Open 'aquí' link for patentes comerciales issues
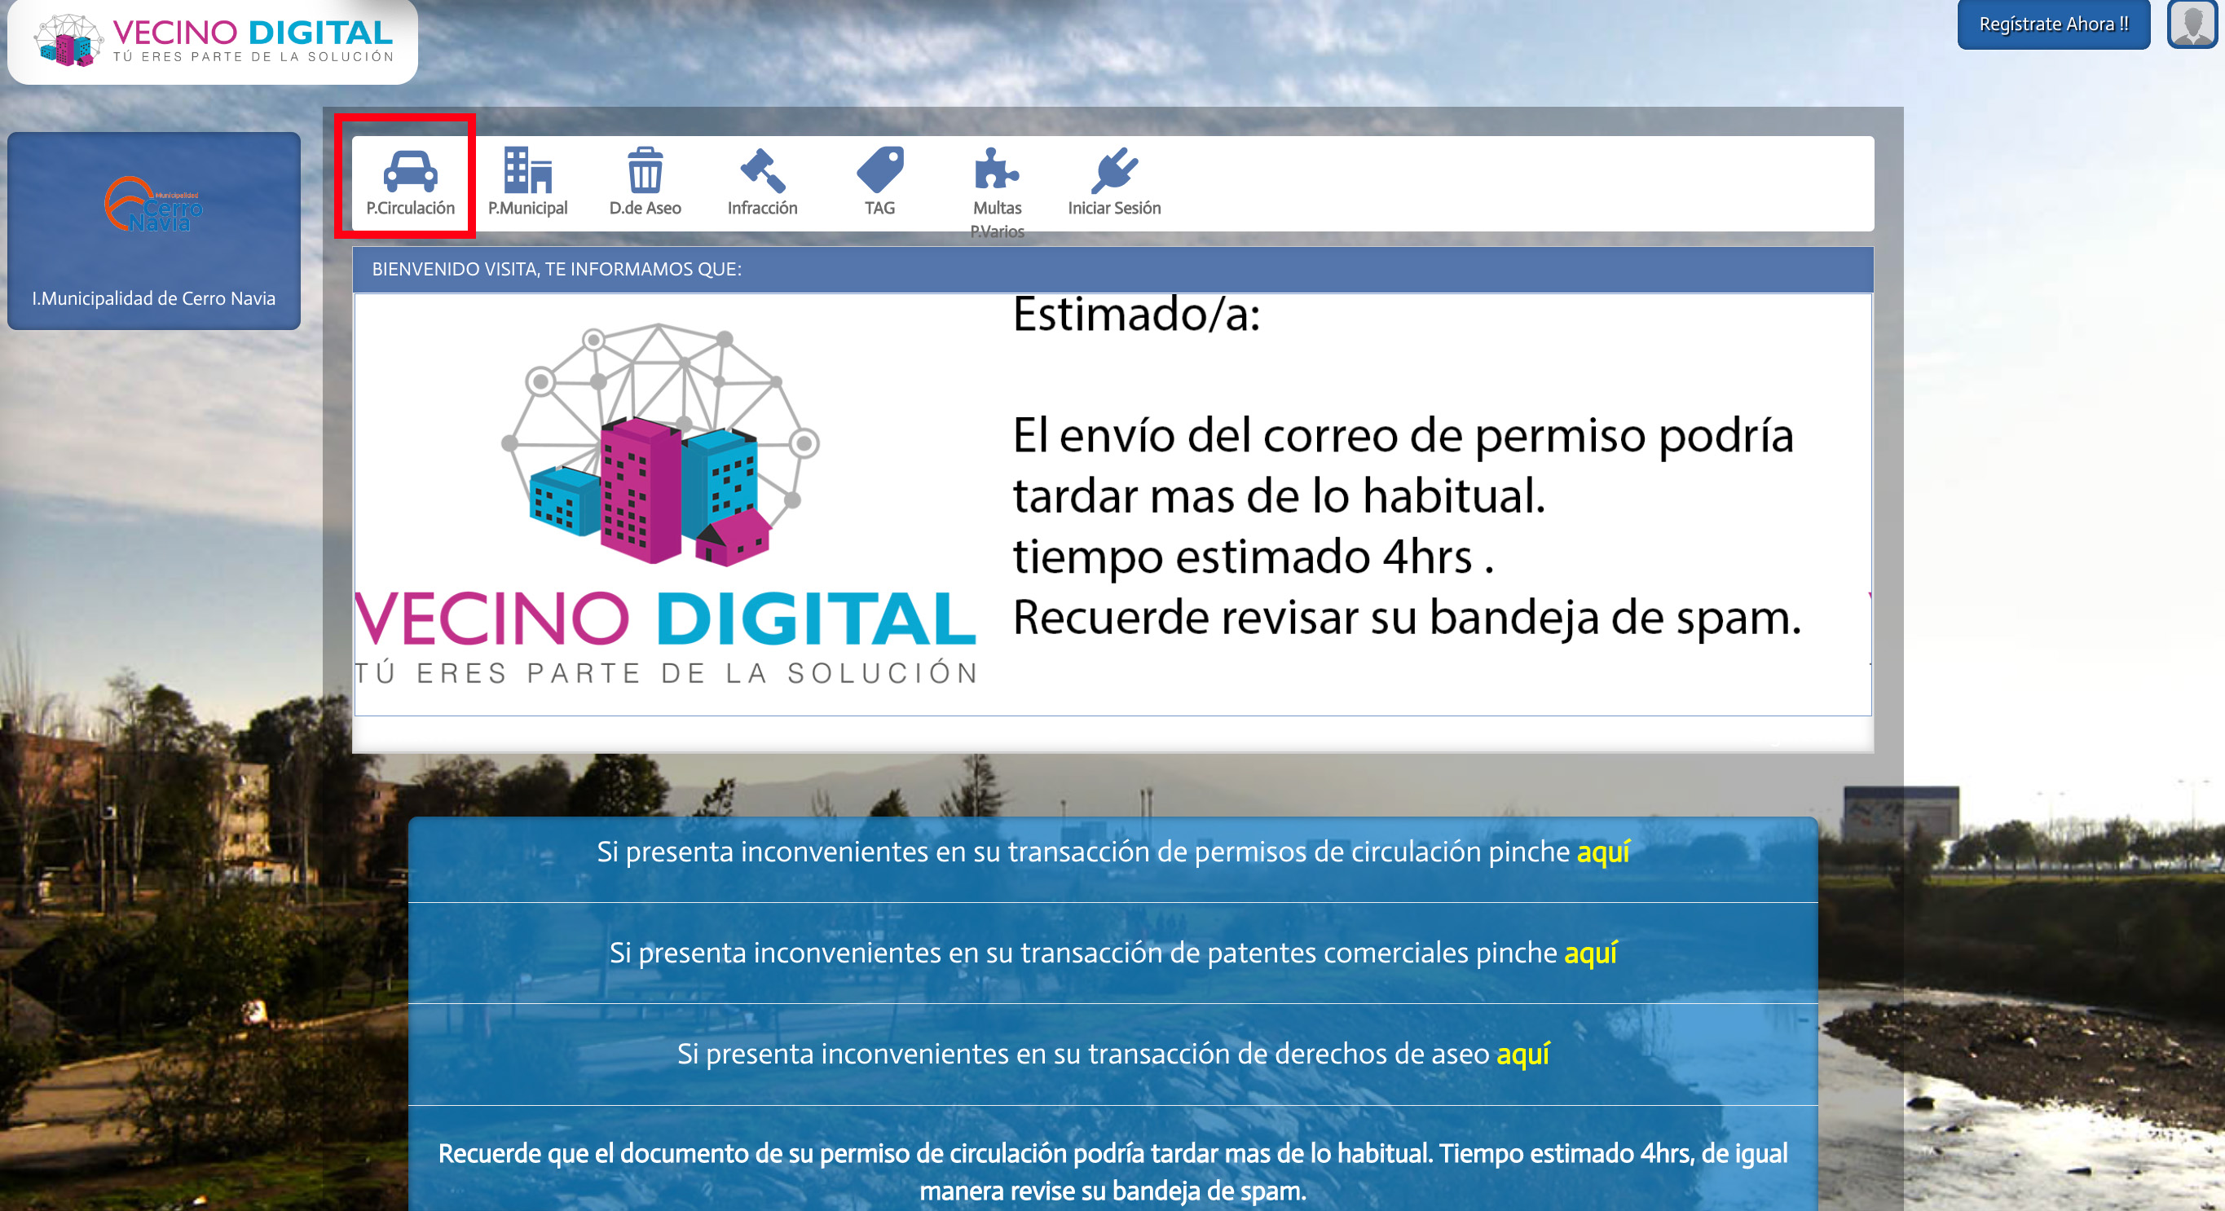 click(1590, 953)
